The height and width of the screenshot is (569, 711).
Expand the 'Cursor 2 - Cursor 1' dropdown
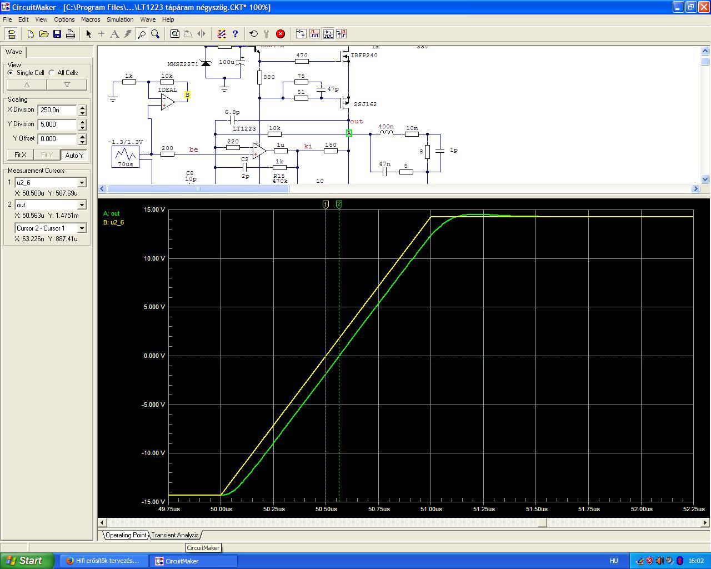(x=82, y=228)
